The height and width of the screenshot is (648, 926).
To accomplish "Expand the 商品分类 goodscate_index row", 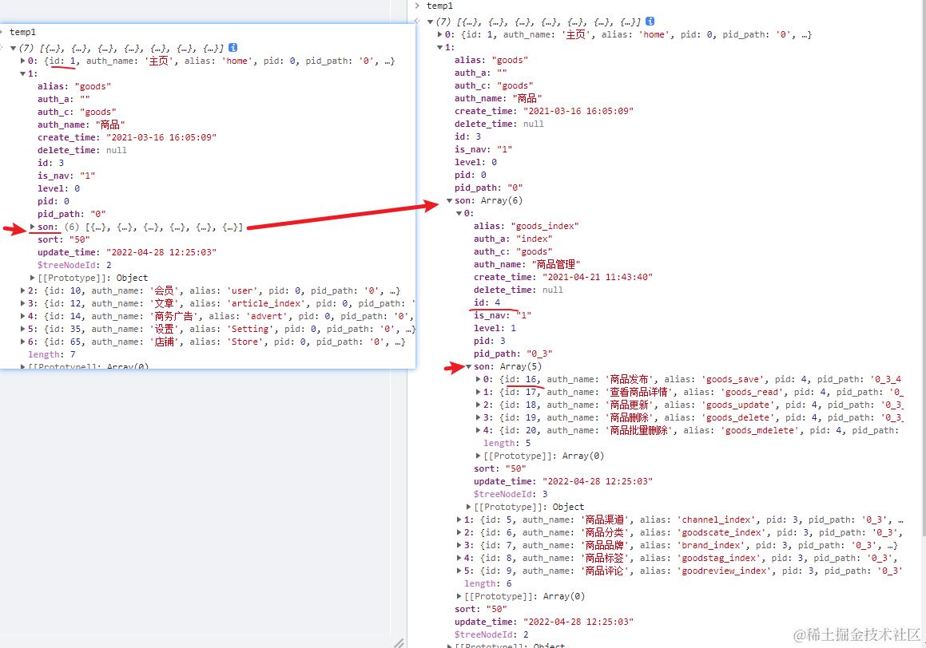I will click(x=459, y=533).
